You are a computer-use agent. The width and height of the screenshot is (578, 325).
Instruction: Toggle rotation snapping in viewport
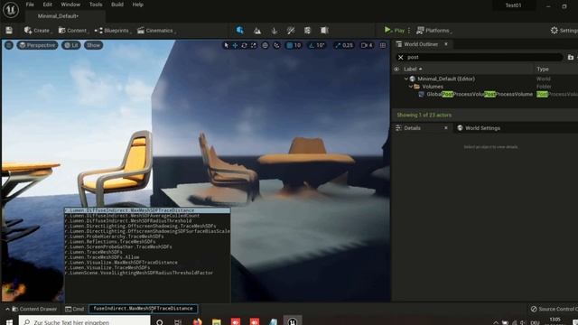(x=312, y=45)
